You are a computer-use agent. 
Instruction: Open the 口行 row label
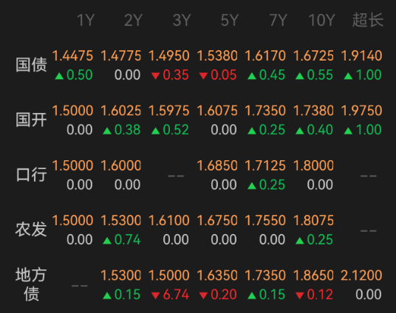pos(31,175)
